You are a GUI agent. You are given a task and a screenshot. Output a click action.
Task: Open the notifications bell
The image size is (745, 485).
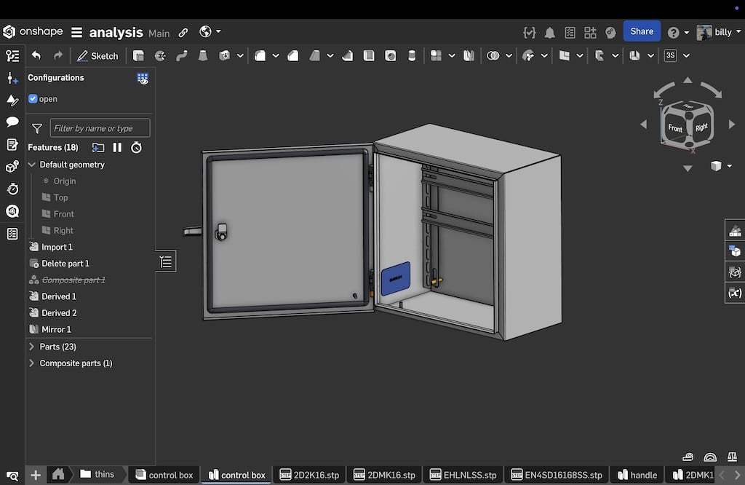pyautogui.click(x=550, y=32)
